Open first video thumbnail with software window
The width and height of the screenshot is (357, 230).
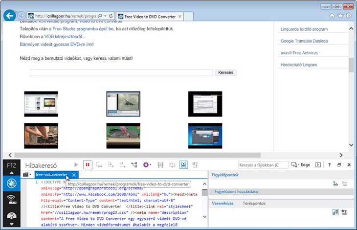pyautogui.click(x=41, y=104)
